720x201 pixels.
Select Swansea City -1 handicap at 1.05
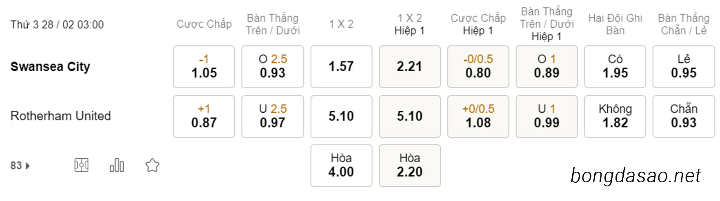(x=204, y=67)
